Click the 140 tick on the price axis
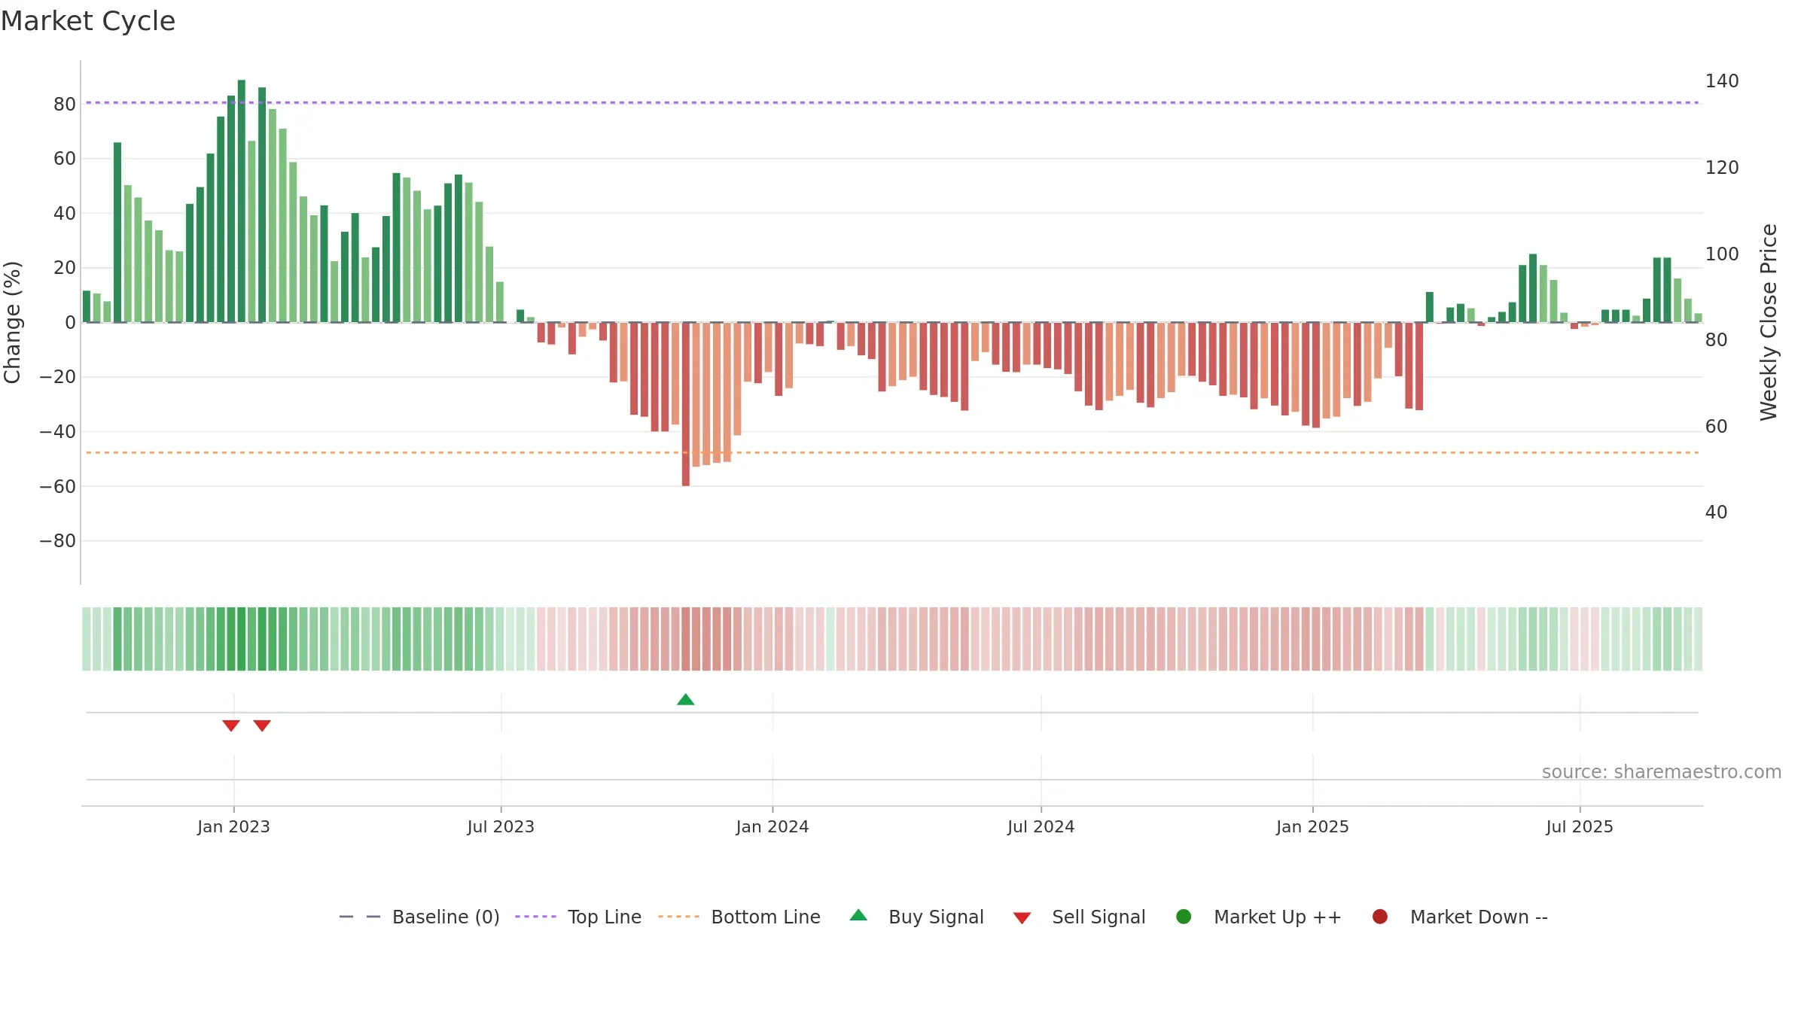The width and height of the screenshot is (1807, 1016). [x=1722, y=81]
